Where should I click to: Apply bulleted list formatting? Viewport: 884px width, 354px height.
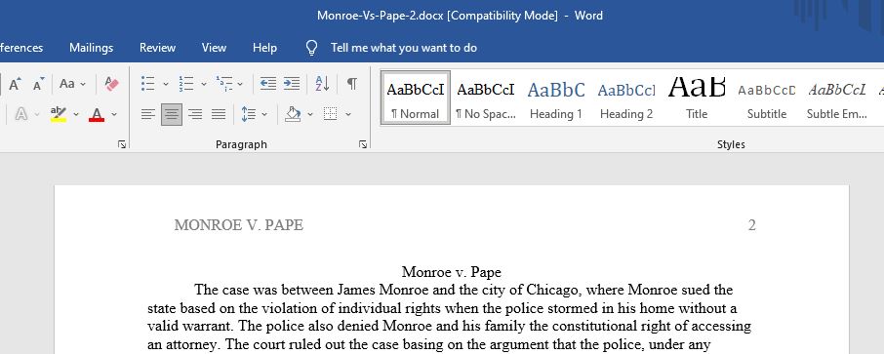[147, 84]
